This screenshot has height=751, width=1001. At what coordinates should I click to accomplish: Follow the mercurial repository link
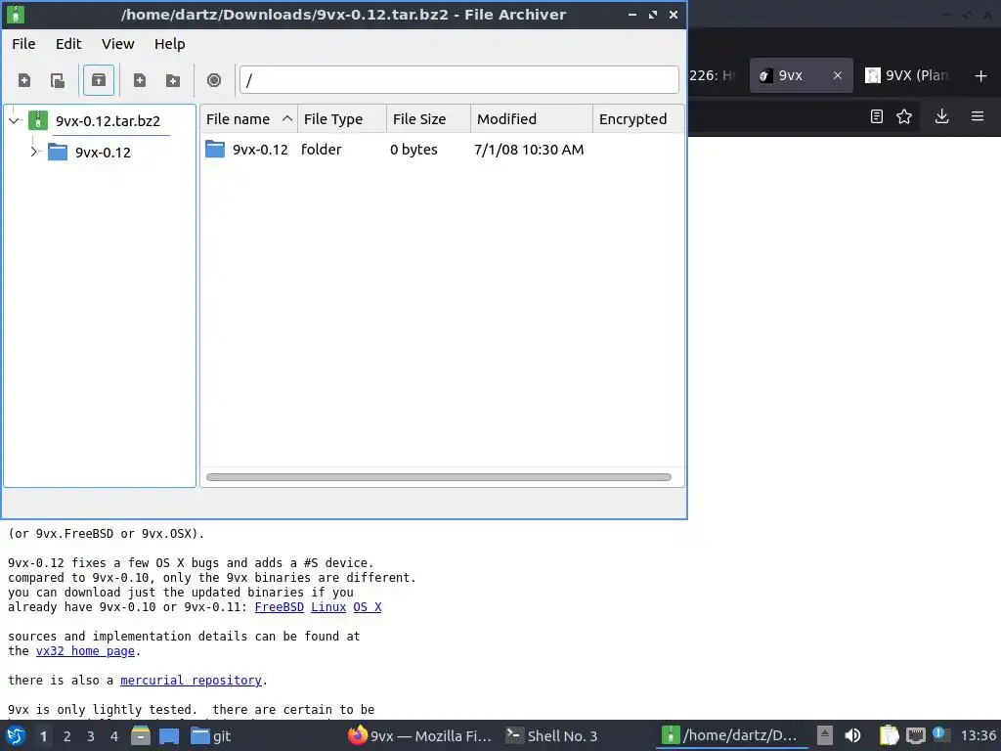[x=191, y=681]
